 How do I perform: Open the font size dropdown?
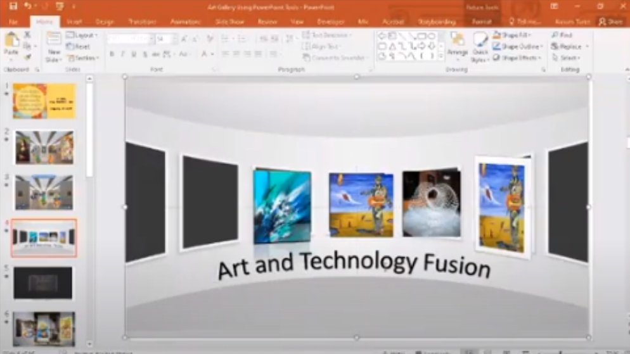175,39
